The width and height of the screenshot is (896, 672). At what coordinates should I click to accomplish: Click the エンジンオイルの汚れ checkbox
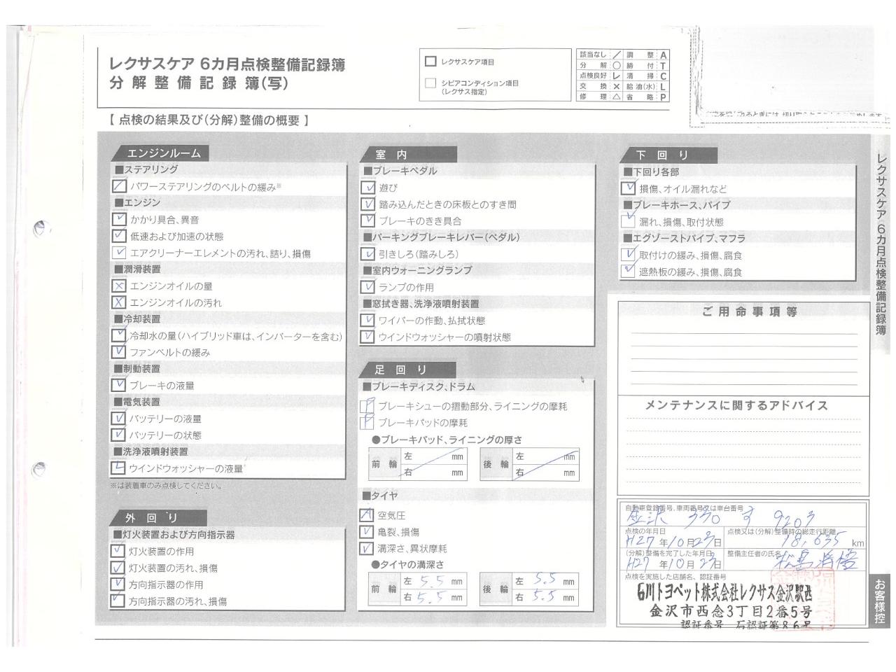119,302
